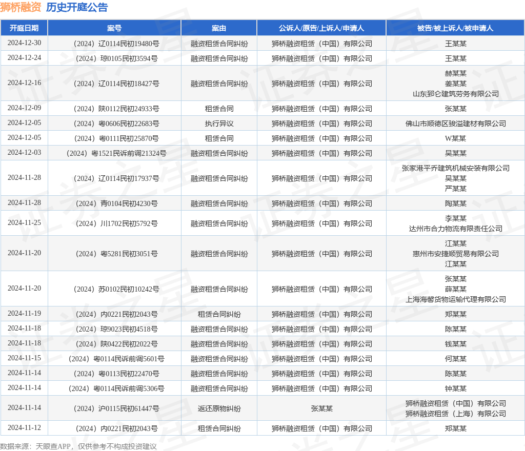Click defendant 山东郅仑建筑劳务有限公司

(x=455, y=94)
